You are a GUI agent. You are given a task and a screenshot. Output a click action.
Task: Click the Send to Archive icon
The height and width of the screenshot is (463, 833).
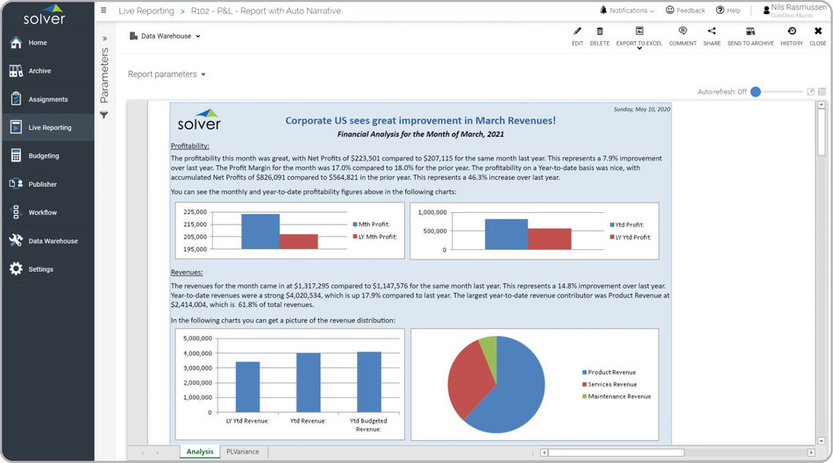(x=751, y=32)
